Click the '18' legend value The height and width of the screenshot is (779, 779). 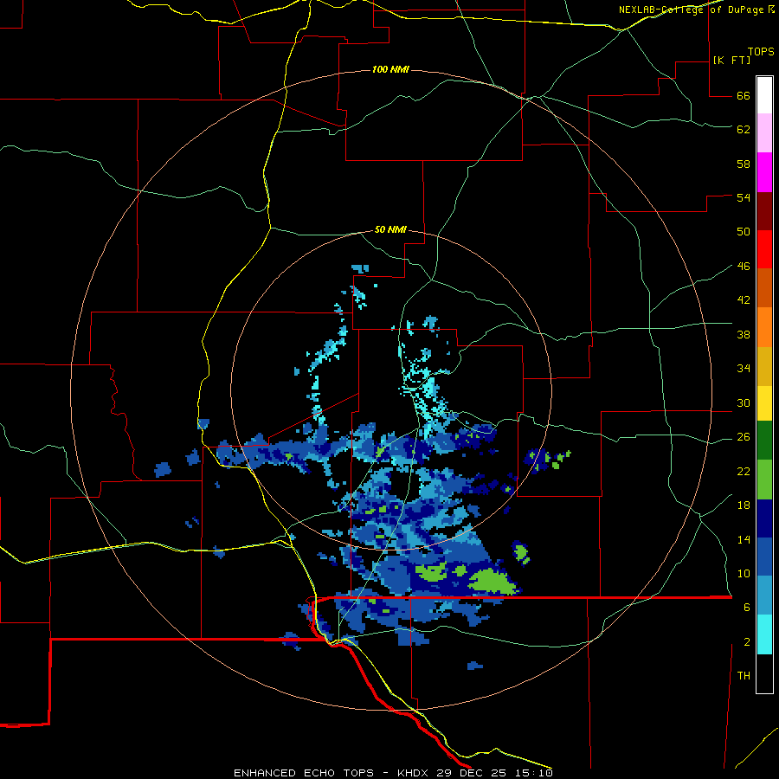coord(744,505)
